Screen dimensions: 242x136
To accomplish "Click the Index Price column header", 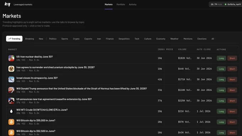I will click(165, 50).
